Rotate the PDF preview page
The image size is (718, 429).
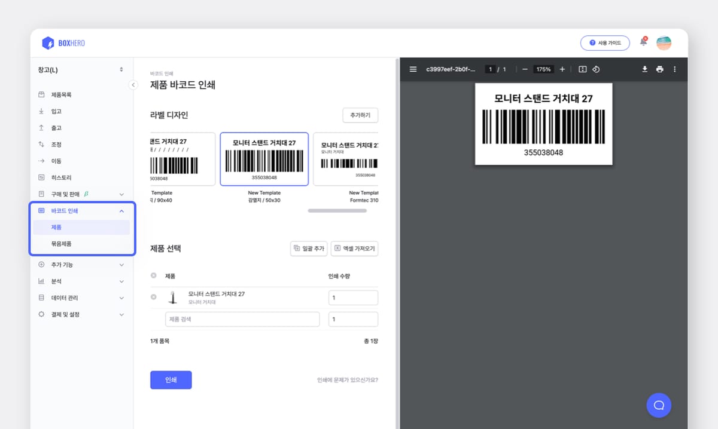(x=596, y=69)
